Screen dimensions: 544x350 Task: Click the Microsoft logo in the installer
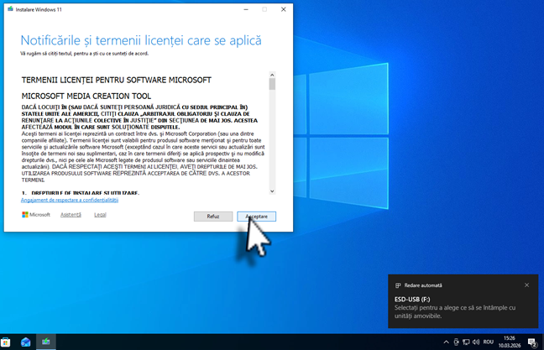click(x=36, y=215)
